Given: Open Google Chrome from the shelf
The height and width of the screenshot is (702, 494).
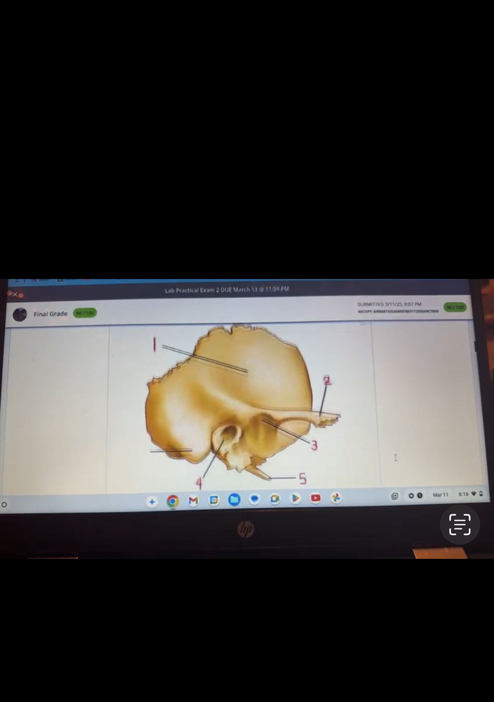Looking at the screenshot, I should (x=173, y=501).
